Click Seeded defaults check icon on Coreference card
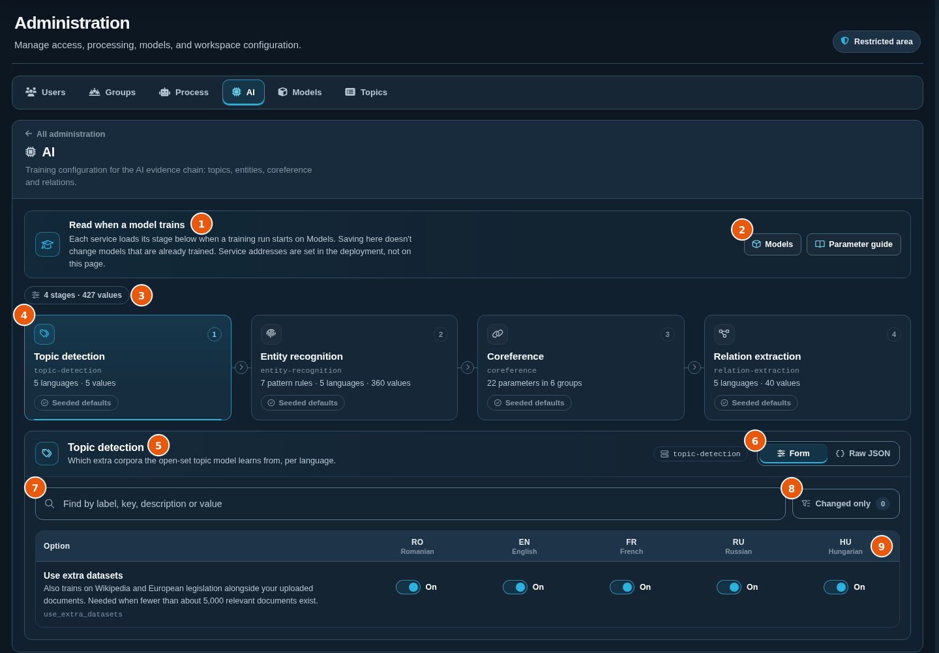 click(x=498, y=403)
